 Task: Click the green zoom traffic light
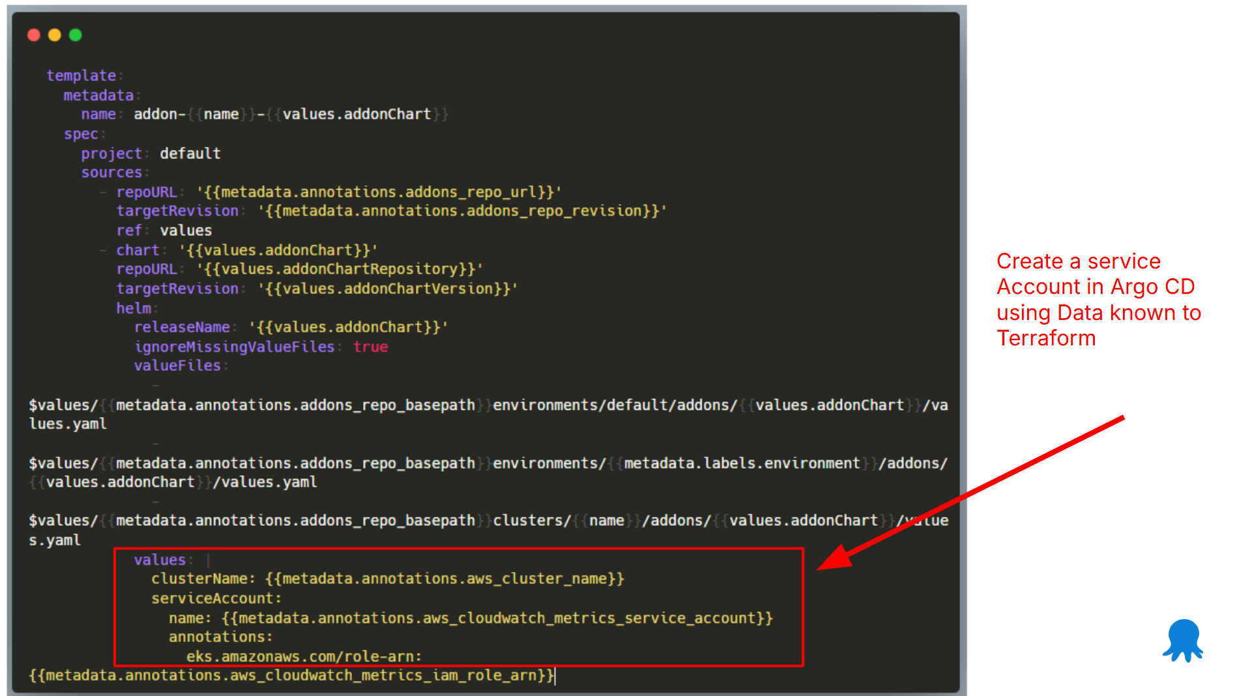tap(75, 35)
